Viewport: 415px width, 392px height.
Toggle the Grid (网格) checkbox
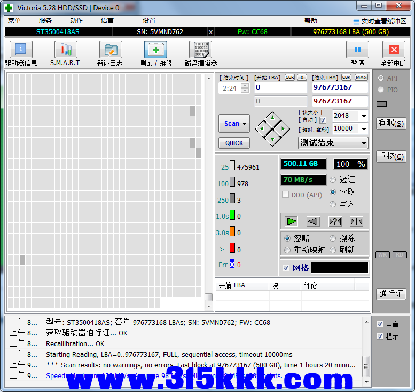coord(286,268)
